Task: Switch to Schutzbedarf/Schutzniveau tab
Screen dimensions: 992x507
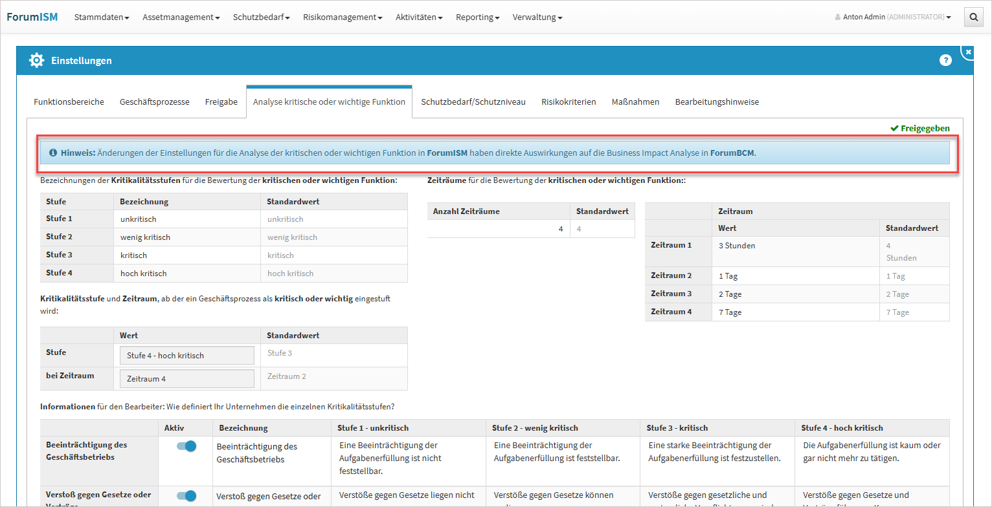Action: [x=473, y=102]
